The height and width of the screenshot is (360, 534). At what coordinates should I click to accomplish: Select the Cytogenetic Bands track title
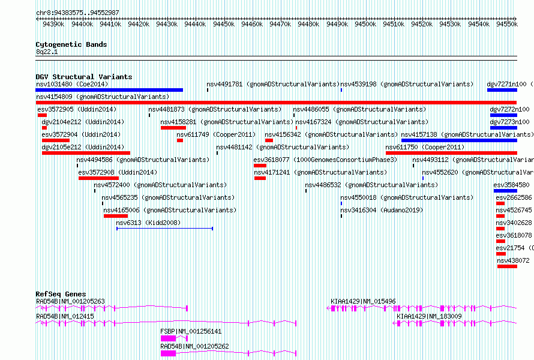[71, 44]
